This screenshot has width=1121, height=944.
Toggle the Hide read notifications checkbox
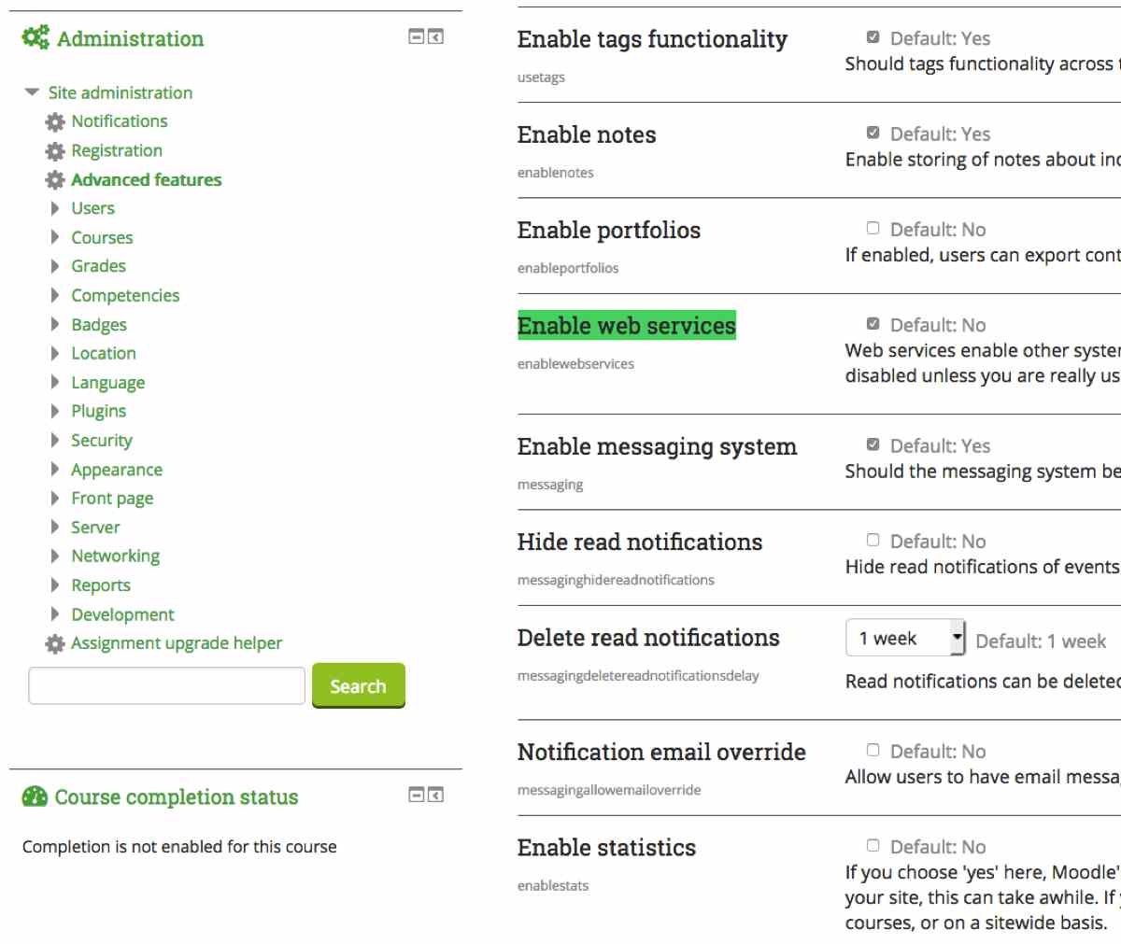coord(873,541)
